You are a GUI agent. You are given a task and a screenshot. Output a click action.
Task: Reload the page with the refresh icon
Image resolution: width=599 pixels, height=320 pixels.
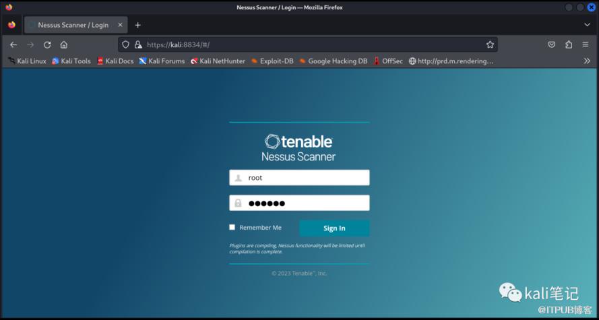47,44
